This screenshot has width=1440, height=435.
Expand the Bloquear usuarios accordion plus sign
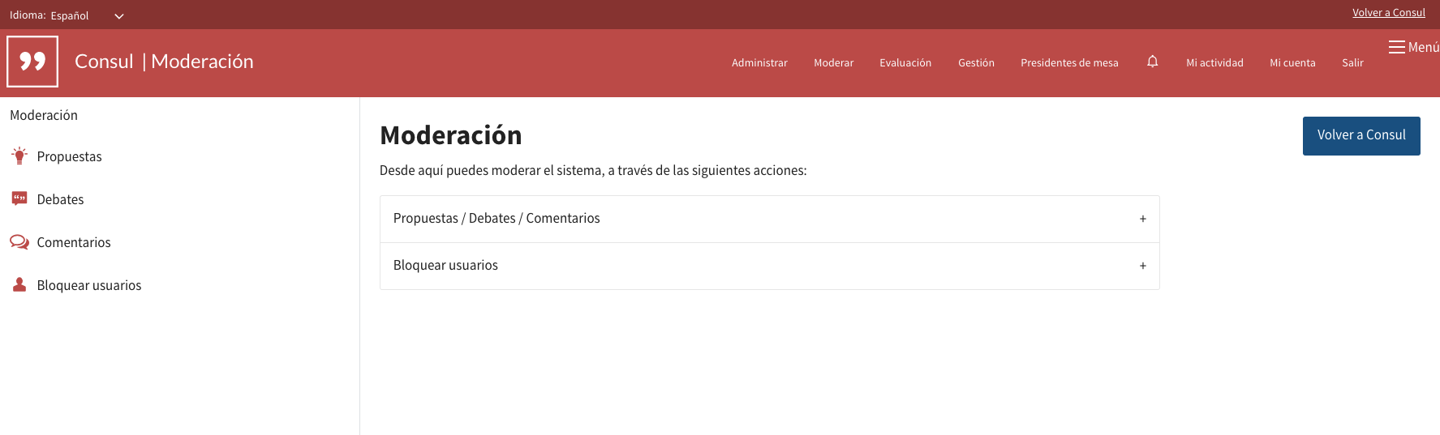point(1142,266)
